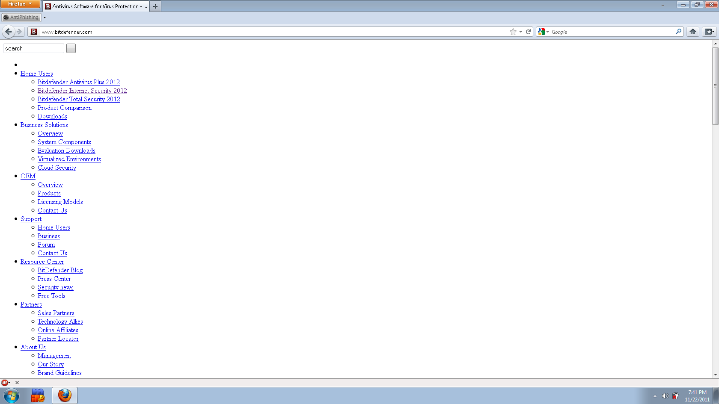Click the vertical scrollbar thumb
The height and width of the screenshot is (404, 719).
pyautogui.click(x=715, y=86)
